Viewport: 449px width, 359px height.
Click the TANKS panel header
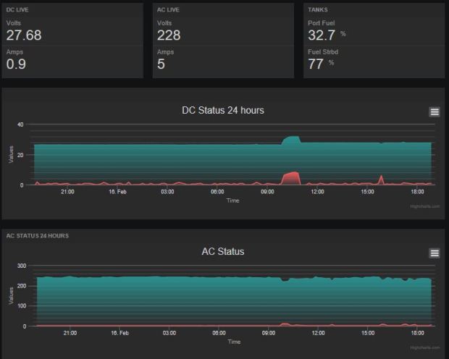316,10
